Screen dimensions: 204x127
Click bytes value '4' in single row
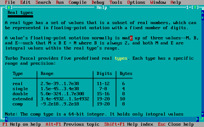click(x=123, y=89)
